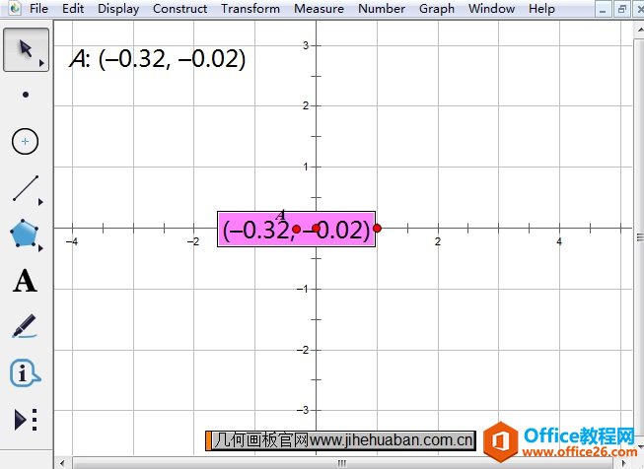The image size is (644, 469).
Task: Click the vertical scrollbar thumb
Action: pos(640,236)
